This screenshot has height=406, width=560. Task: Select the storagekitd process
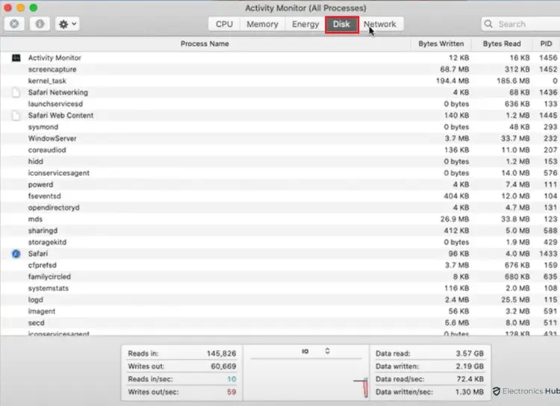pos(280,242)
